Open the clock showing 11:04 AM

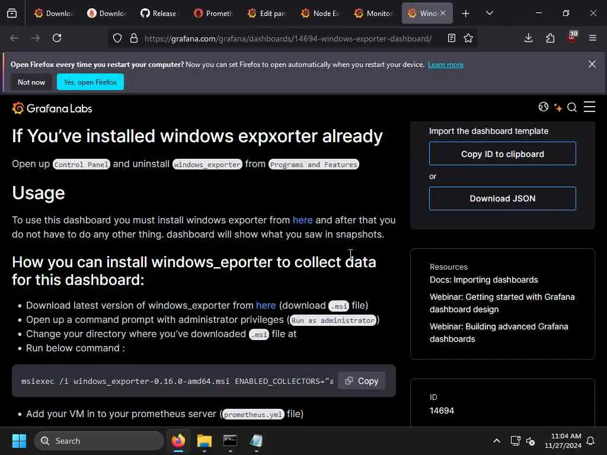pos(563,441)
